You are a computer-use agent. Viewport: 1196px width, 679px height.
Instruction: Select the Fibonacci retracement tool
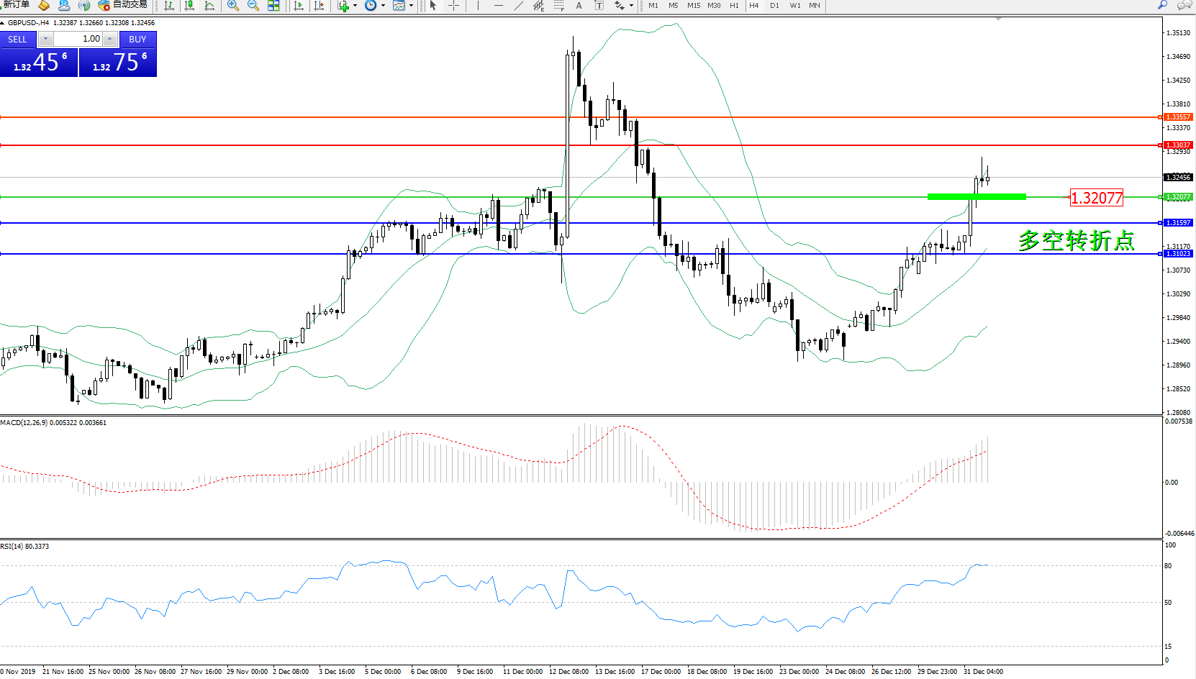(x=558, y=6)
